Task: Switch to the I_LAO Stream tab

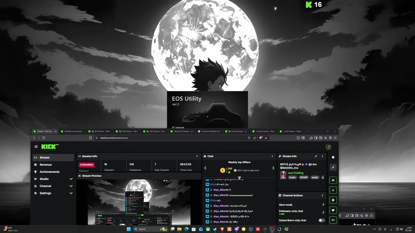Action: point(292,131)
